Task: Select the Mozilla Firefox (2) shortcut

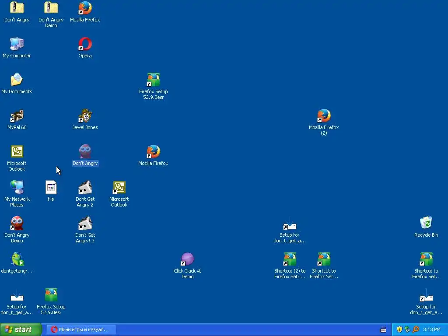Action: [x=324, y=115]
